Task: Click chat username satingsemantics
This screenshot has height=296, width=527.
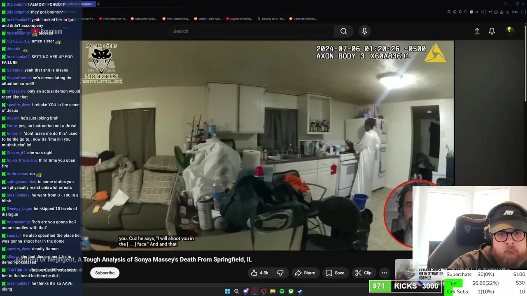Action: tap(21, 182)
